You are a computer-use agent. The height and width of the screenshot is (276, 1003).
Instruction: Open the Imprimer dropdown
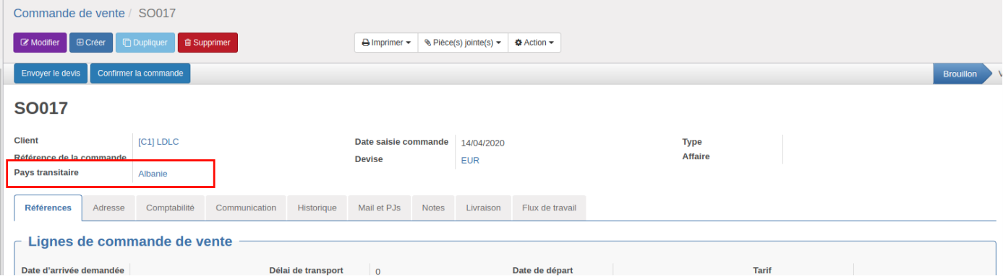pos(386,43)
